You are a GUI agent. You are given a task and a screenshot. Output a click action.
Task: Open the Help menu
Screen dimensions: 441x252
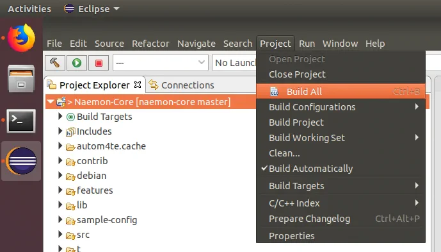click(375, 44)
